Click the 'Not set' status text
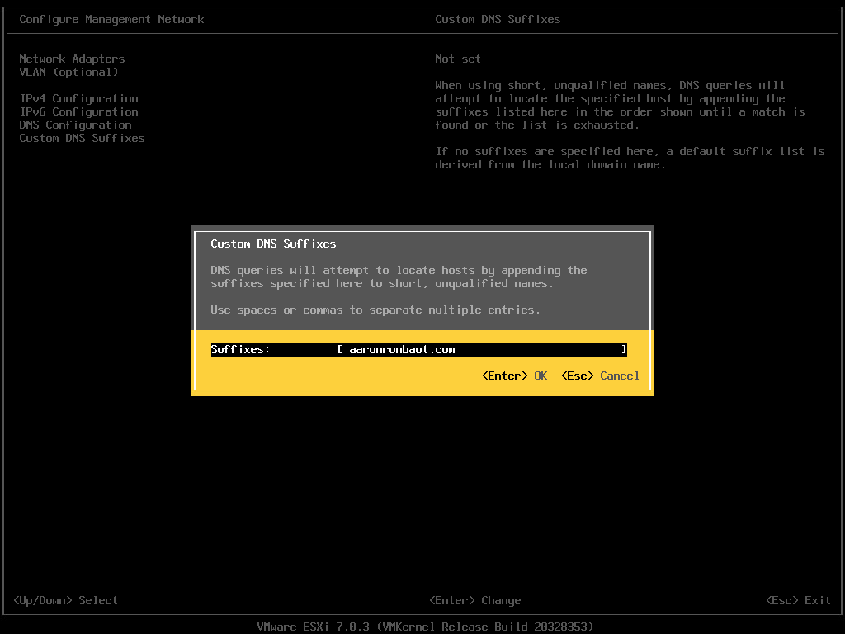Image resolution: width=845 pixels, height=634 pixels. (x=457, y=59)
